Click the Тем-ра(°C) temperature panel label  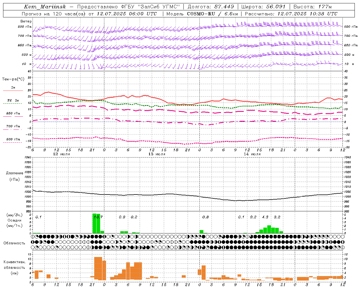click(x=13, y=79)
